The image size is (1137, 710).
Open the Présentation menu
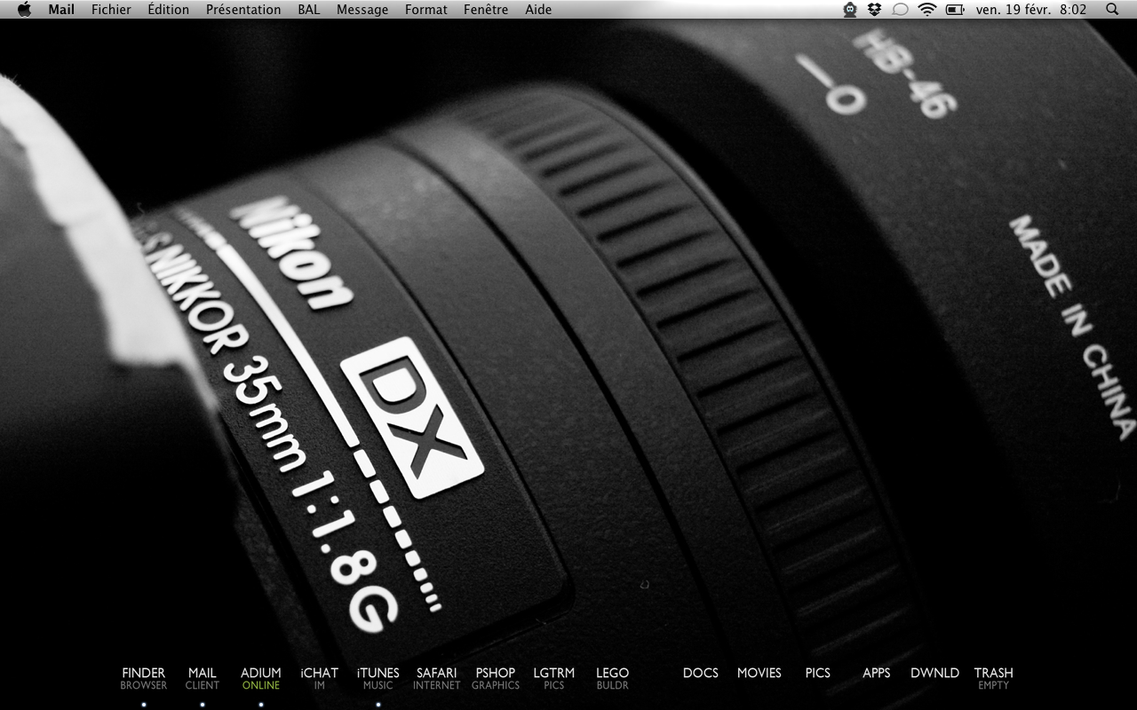click(243, 10)
